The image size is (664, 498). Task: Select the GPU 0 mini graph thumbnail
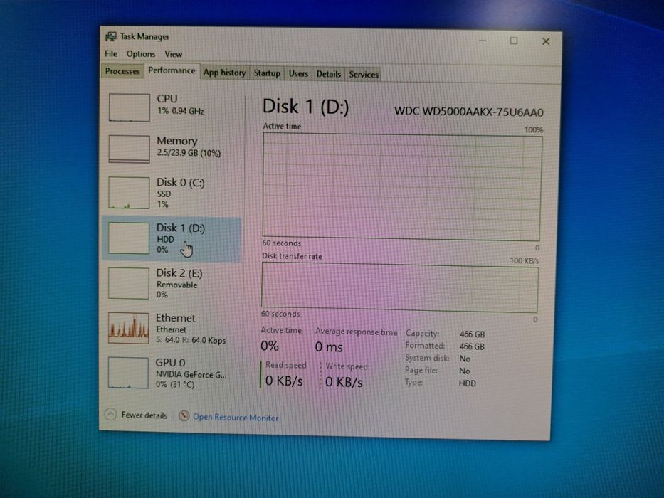coord(128,373)
